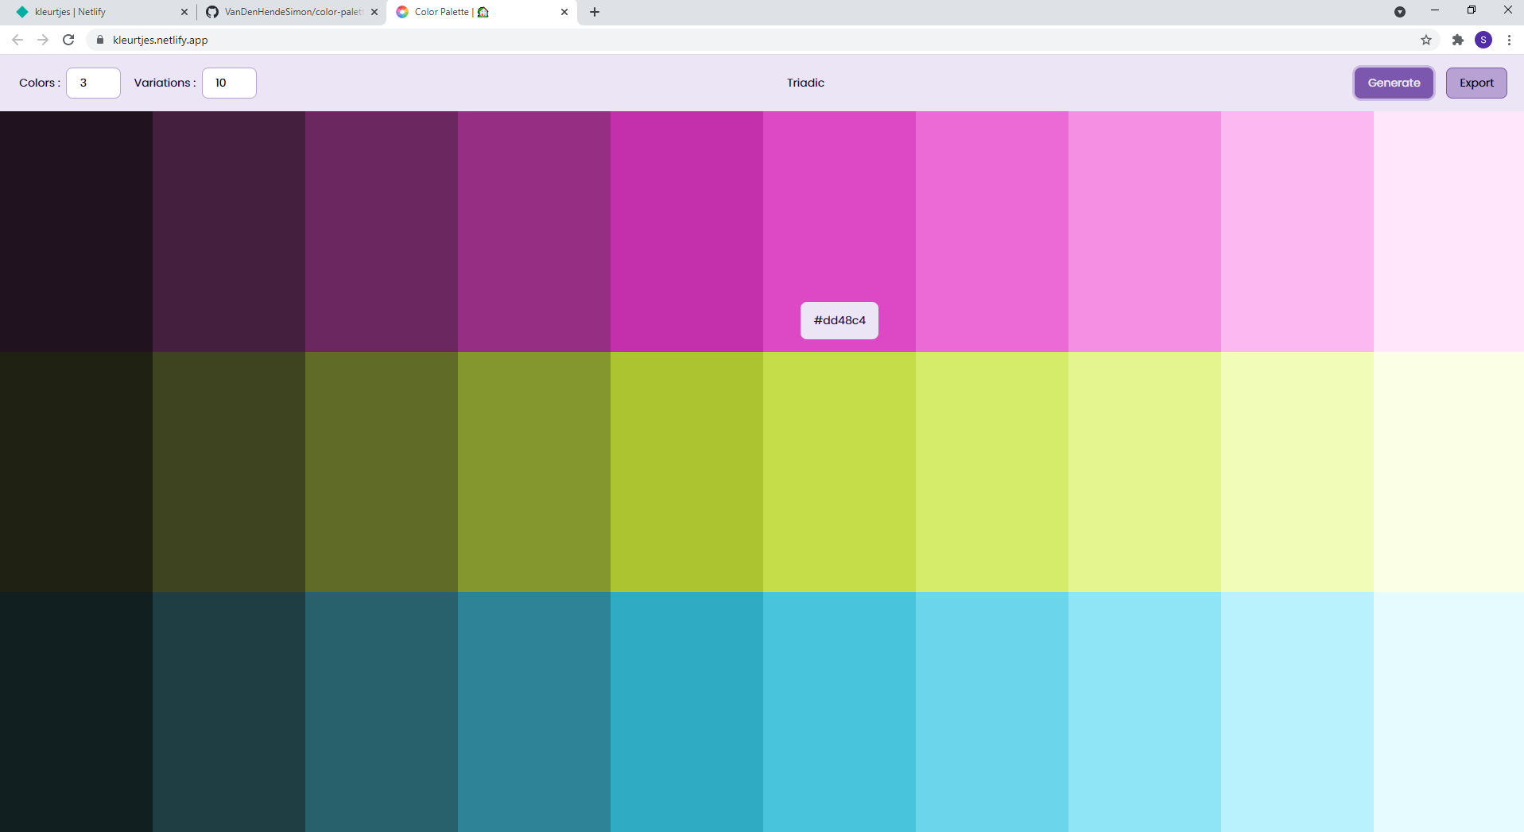Select the darkest purple swatch in the top row
The width and height of the screenshot is (1524, 832).
coord(76,231)
